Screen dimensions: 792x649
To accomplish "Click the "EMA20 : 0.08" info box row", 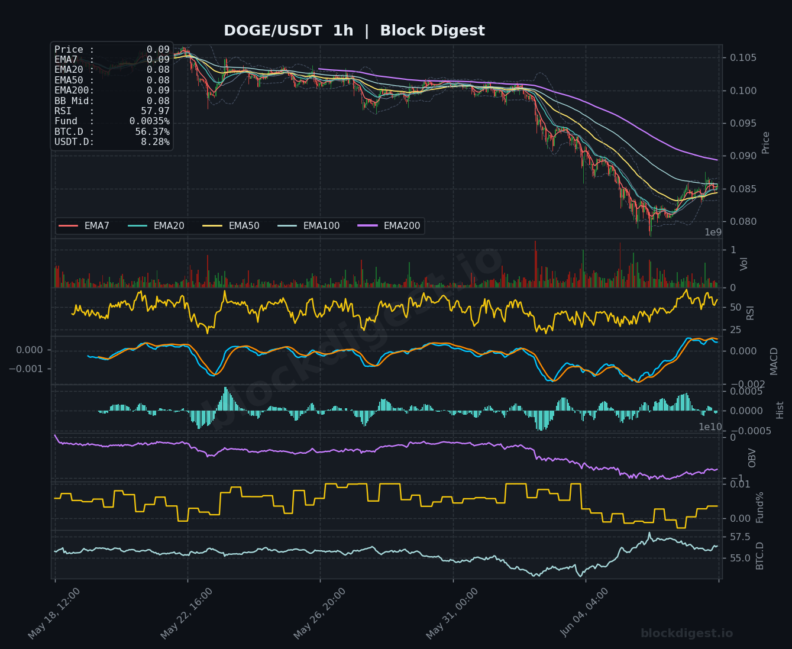I will tap(112, 70).
